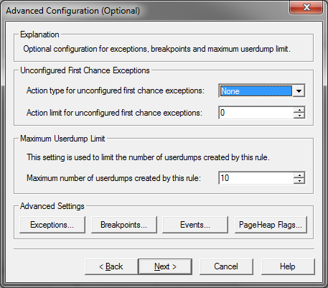Increase the action limit with up arrow
Image resolution: width=328 pixels, height=288 pixels.
point(299,110)
